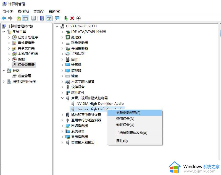Click the Back arrow toolbar icon

[4, 18]
